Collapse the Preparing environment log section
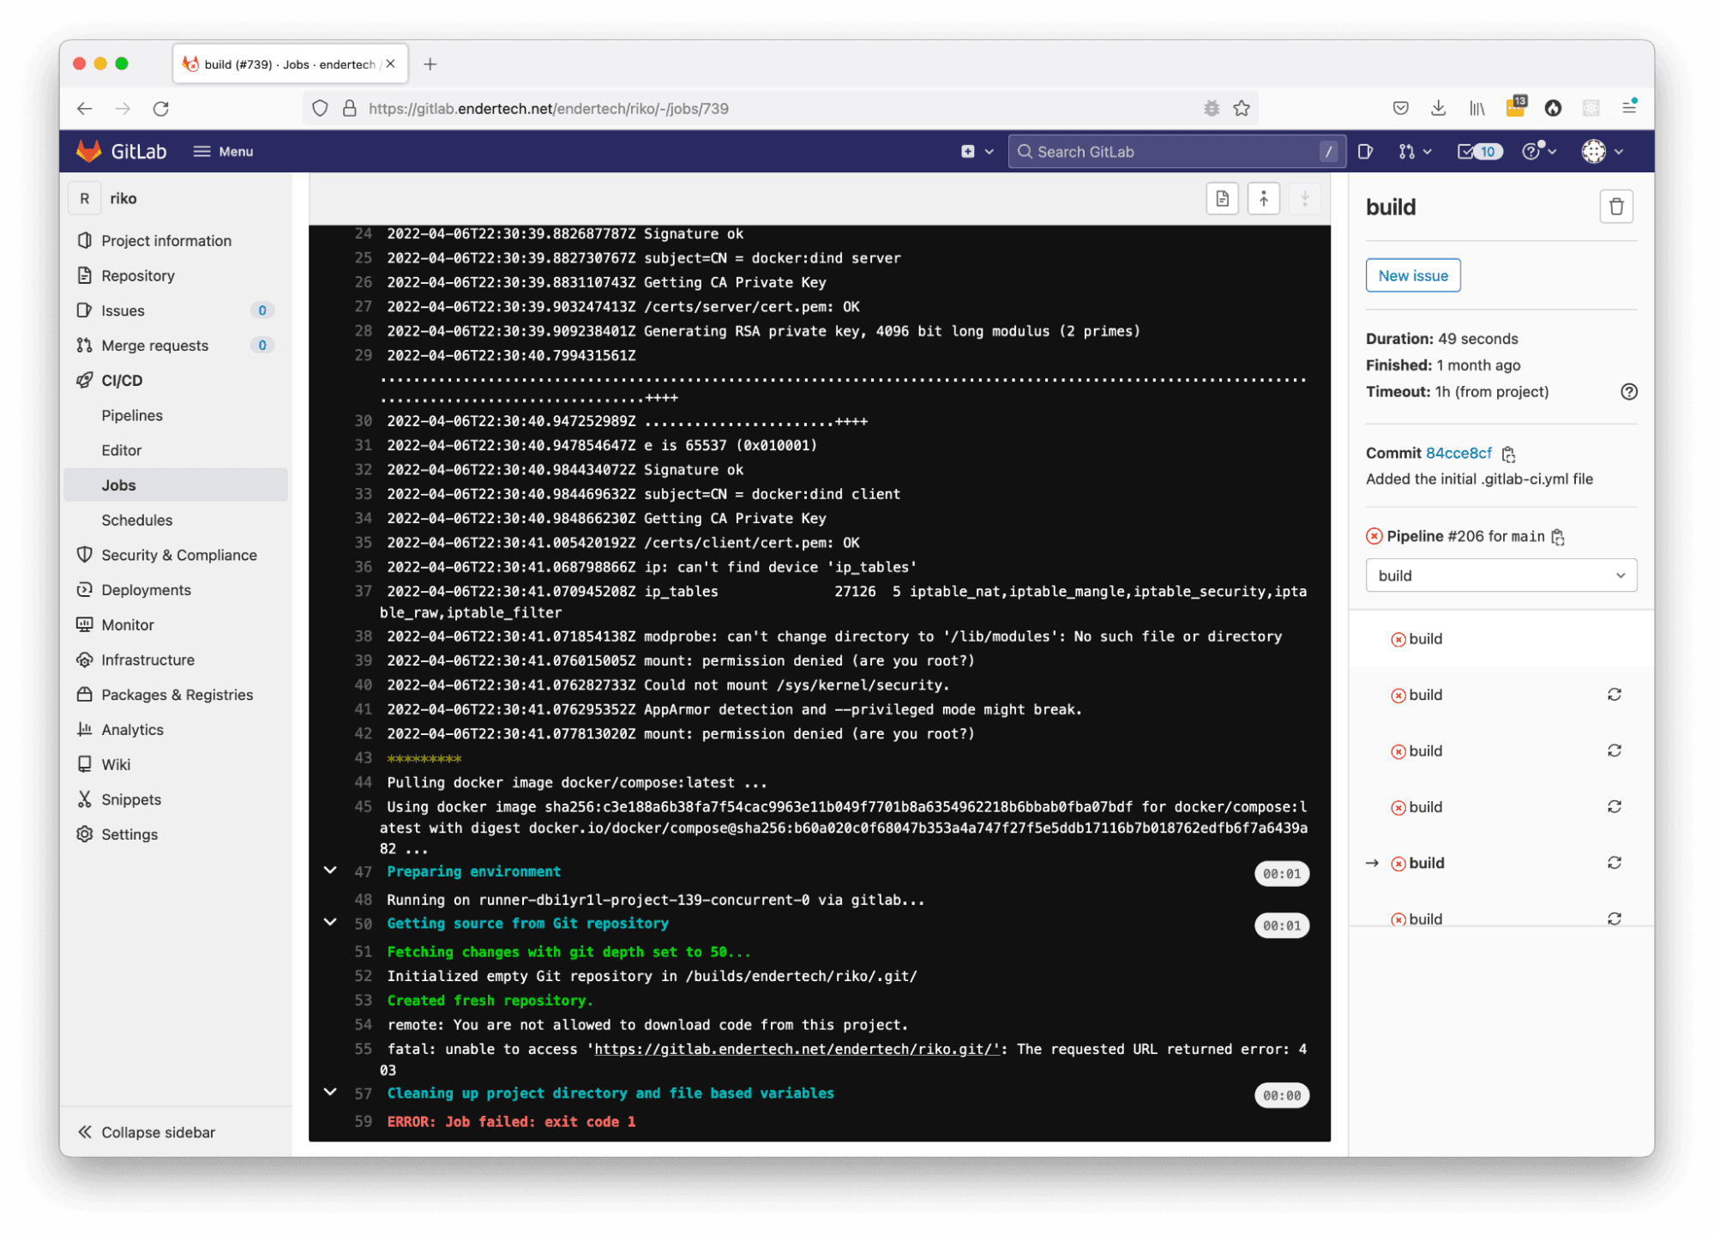Viewport: 1714px width, 1235px height. pos(330,871)
